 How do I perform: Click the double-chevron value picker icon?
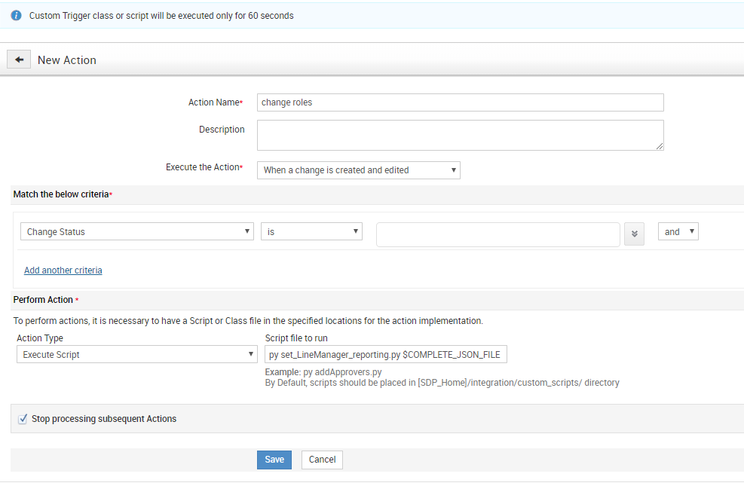tap(634, 234)
